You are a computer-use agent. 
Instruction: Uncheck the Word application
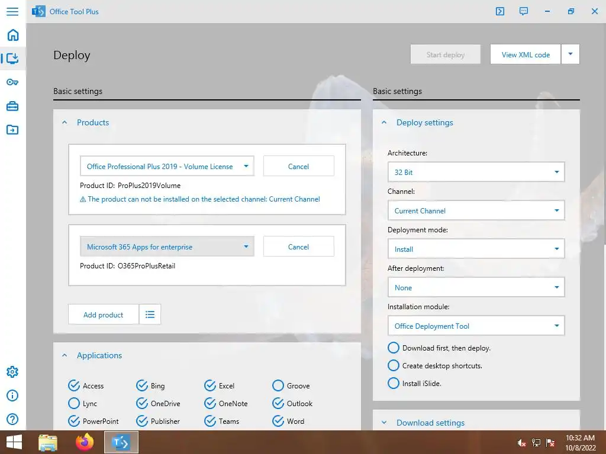[278, 421]
